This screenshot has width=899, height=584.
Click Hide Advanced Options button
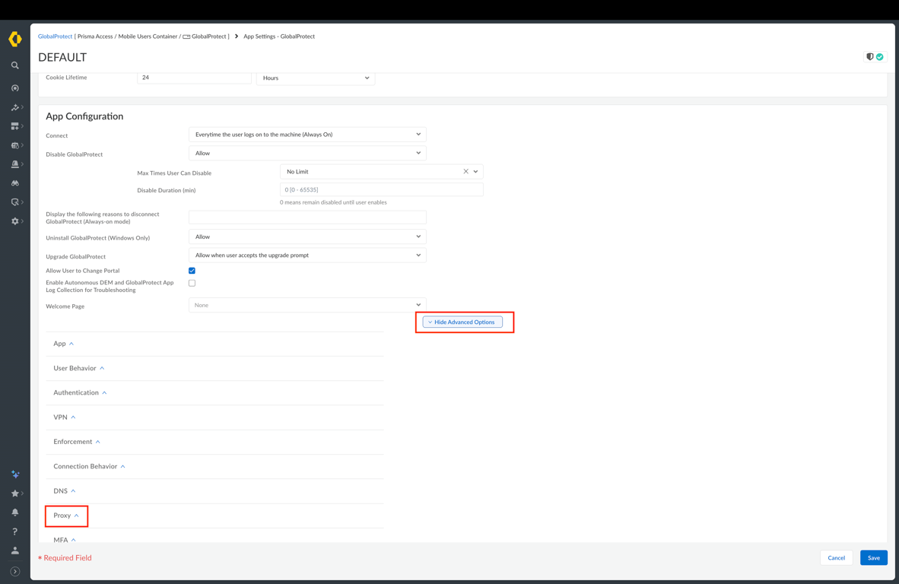coord(462,322)
